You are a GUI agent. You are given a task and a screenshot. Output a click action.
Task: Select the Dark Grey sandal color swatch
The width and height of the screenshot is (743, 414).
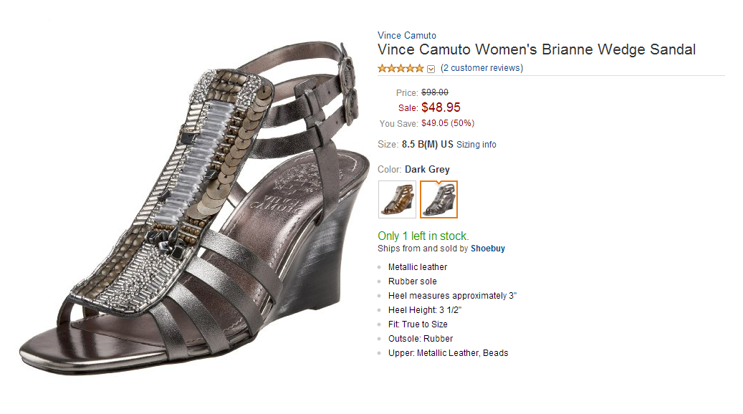[438, 199]
